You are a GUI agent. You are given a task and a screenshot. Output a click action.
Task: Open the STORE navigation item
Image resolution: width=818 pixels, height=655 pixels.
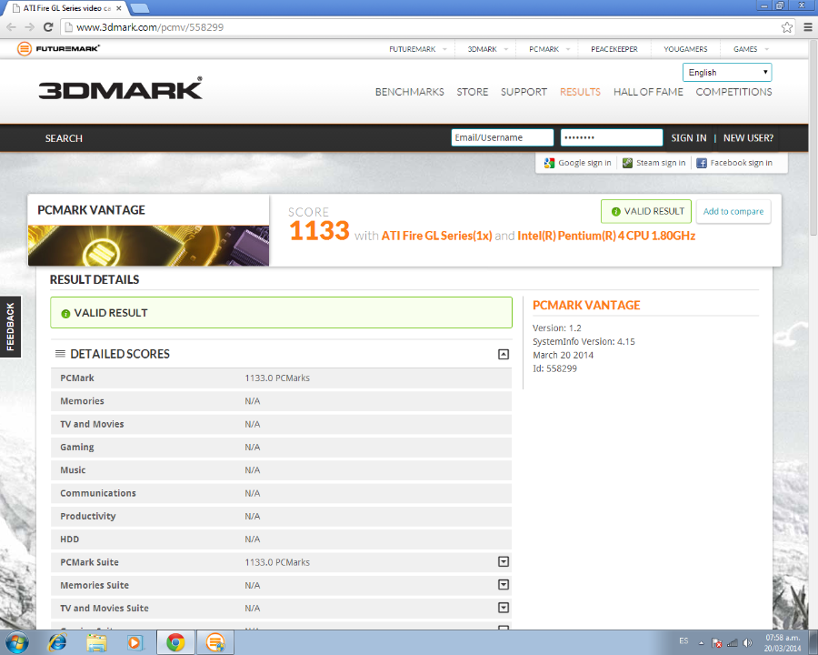472,92
